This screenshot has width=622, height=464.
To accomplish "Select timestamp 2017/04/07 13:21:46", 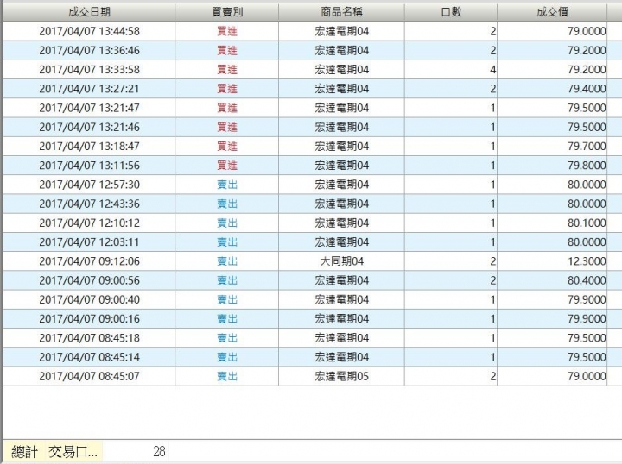I will [x=89, y=127].
